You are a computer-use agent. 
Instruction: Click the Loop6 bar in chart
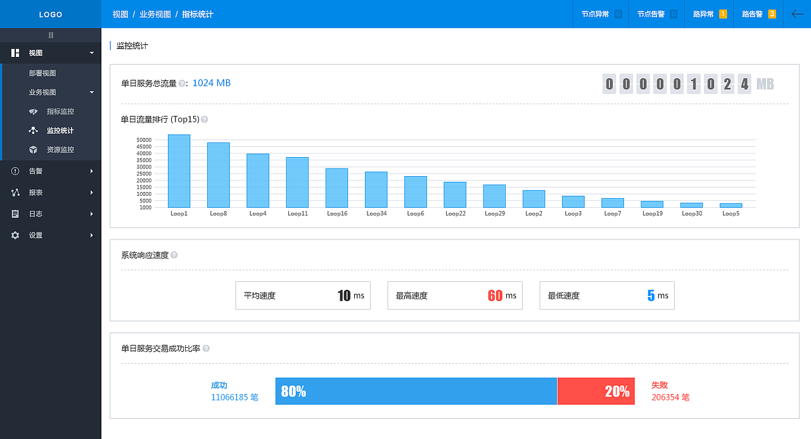click(x=416, y=192)
